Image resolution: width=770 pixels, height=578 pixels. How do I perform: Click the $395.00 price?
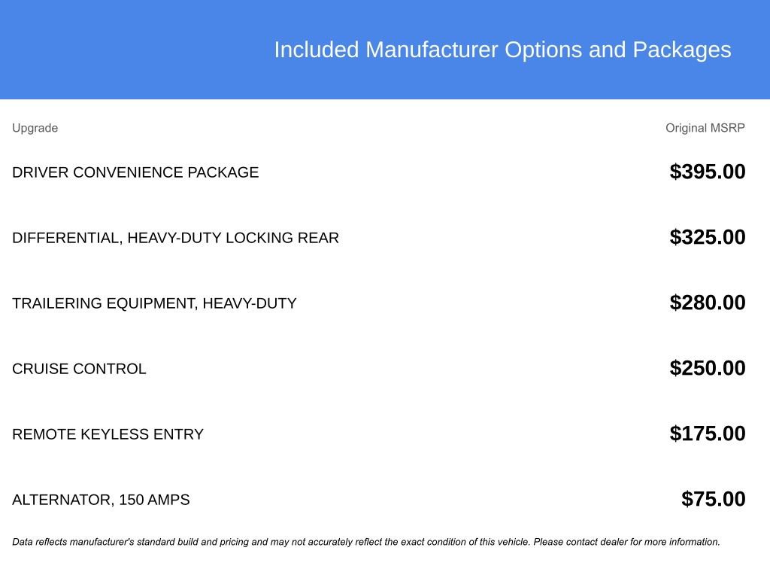click(708, 172)
